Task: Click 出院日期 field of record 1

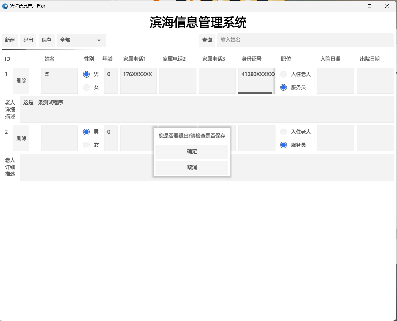Action: (x=375, y=81)
